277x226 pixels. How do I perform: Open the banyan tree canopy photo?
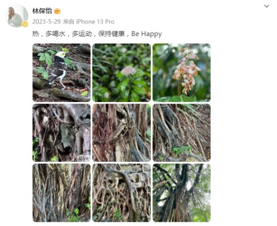(181, 193)
